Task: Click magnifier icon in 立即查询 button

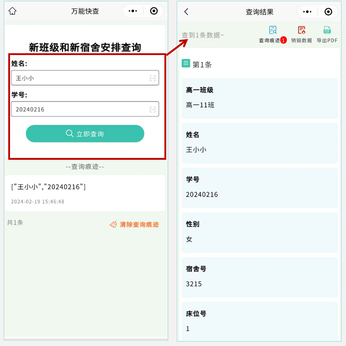Action: [x=69, y=133]
